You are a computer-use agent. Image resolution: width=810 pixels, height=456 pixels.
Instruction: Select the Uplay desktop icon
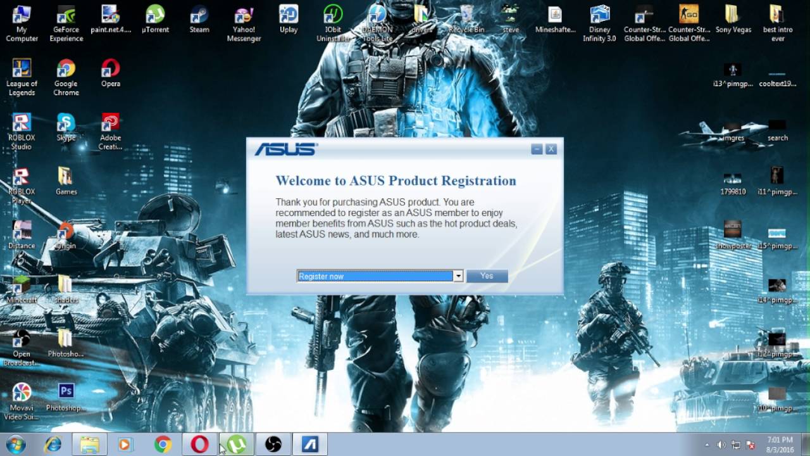click(289, 19)
